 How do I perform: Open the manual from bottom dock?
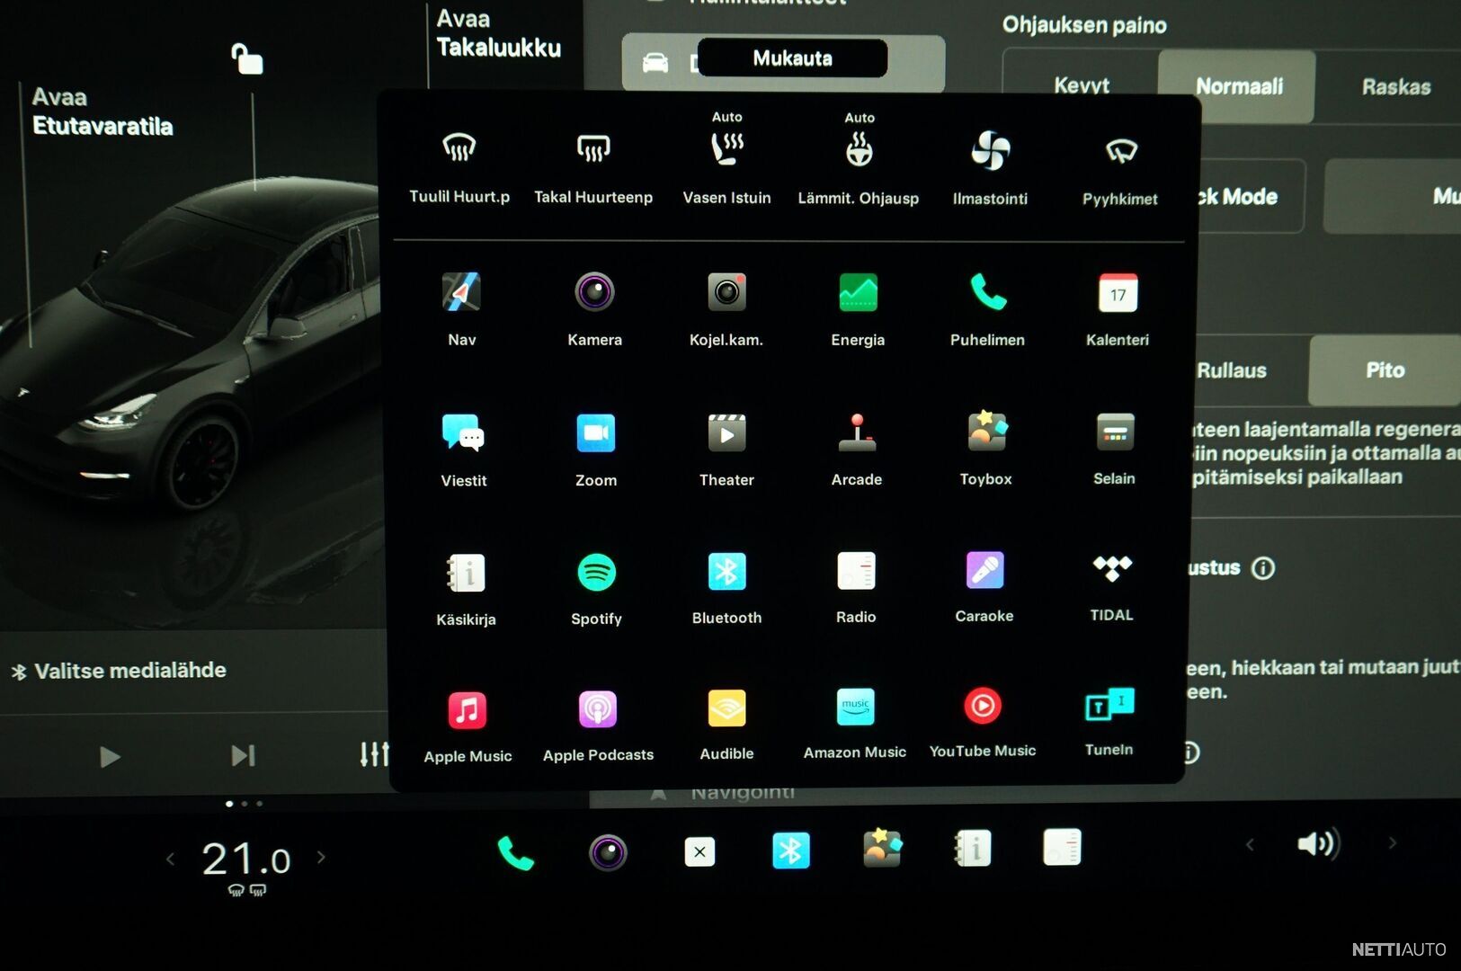973,848
